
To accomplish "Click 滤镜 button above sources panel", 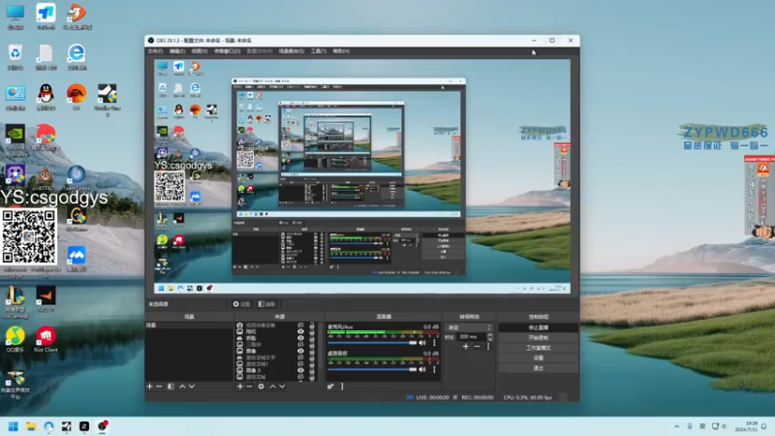I will [267, 304].
